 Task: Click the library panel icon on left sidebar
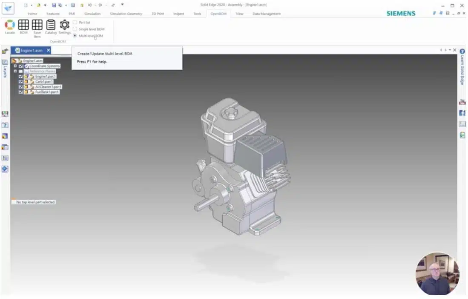pos(5,147)
